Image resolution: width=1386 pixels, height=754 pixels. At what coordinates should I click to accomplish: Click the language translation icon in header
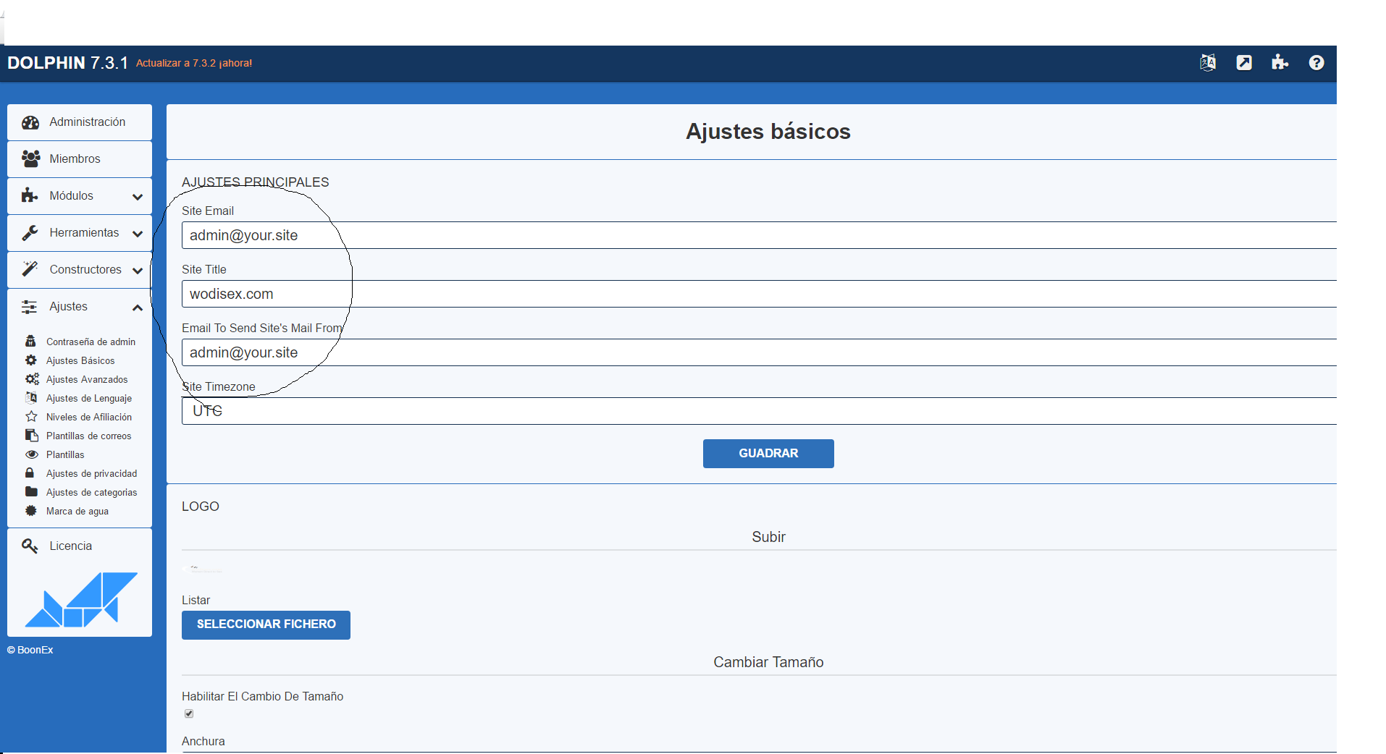coord(1208,63)
